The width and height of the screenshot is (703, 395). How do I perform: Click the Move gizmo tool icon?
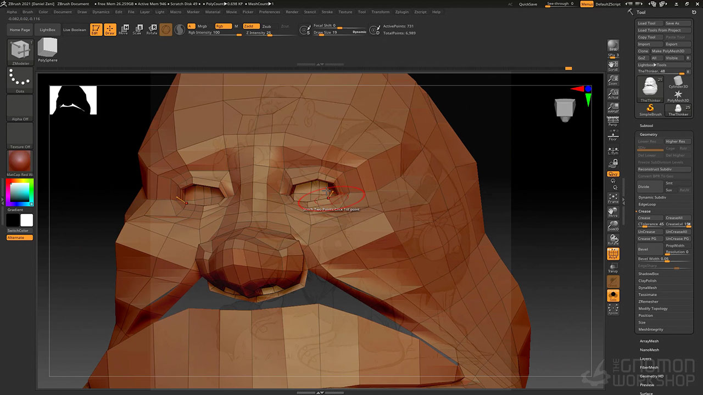click(124, 30)
